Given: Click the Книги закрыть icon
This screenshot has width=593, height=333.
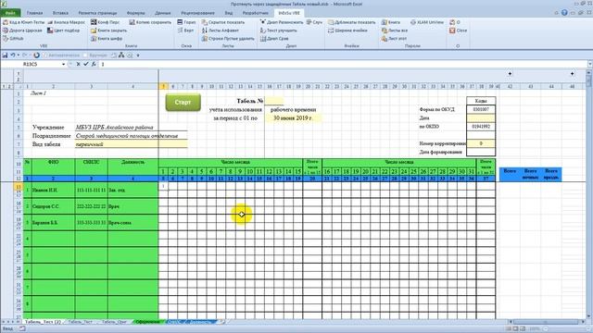Looking at the screenshot, I should click(94, 31).
